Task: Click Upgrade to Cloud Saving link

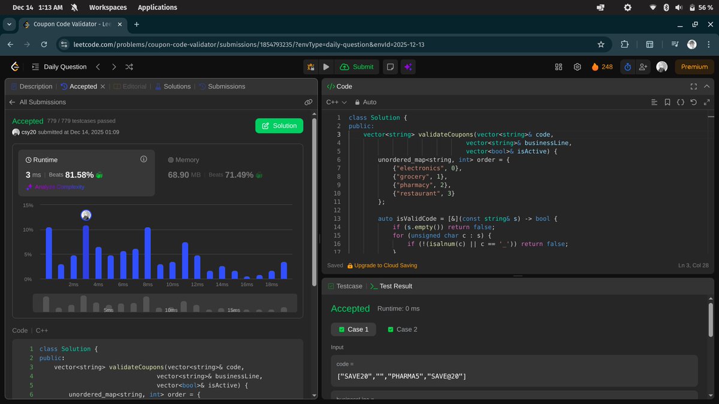Action: click(x=382, y=265)
